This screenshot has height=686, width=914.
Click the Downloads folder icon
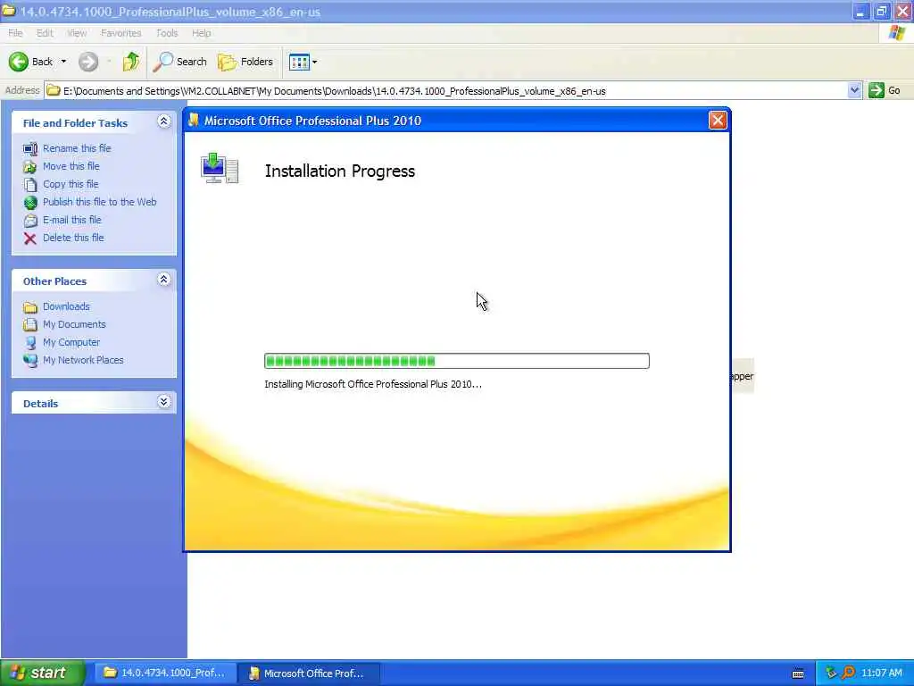coord(30,307)
